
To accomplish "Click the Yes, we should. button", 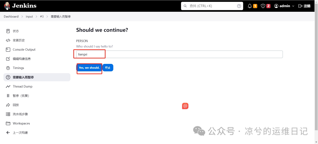I will (x=89, y=68).
